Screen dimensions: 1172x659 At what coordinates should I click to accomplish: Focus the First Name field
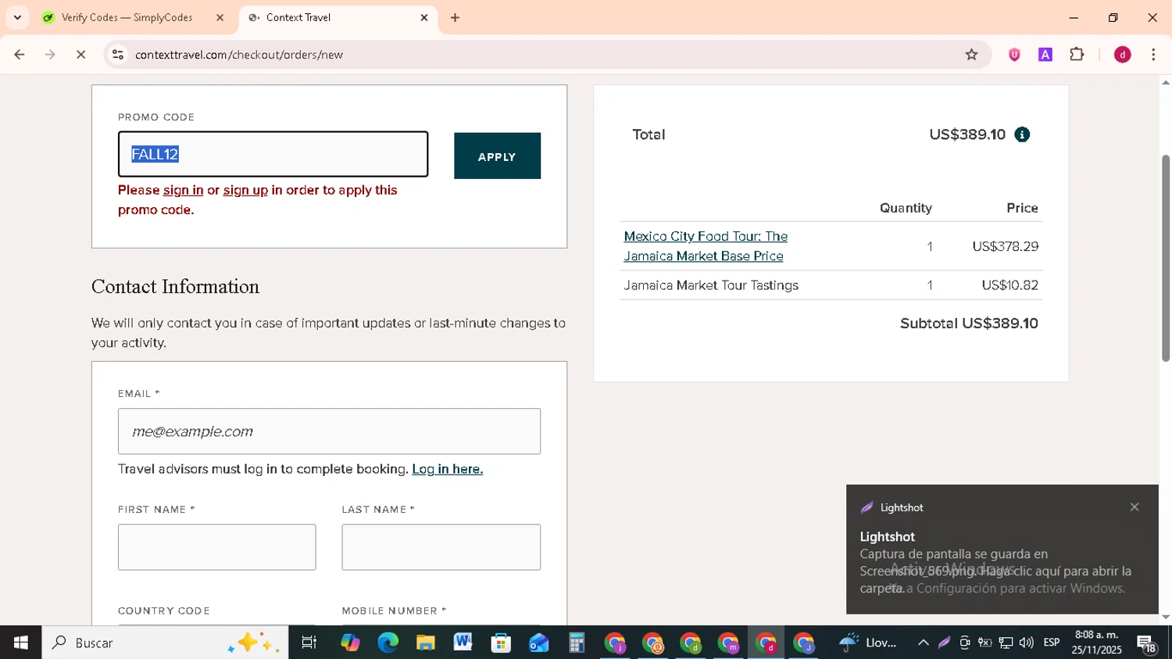point(216,547)
